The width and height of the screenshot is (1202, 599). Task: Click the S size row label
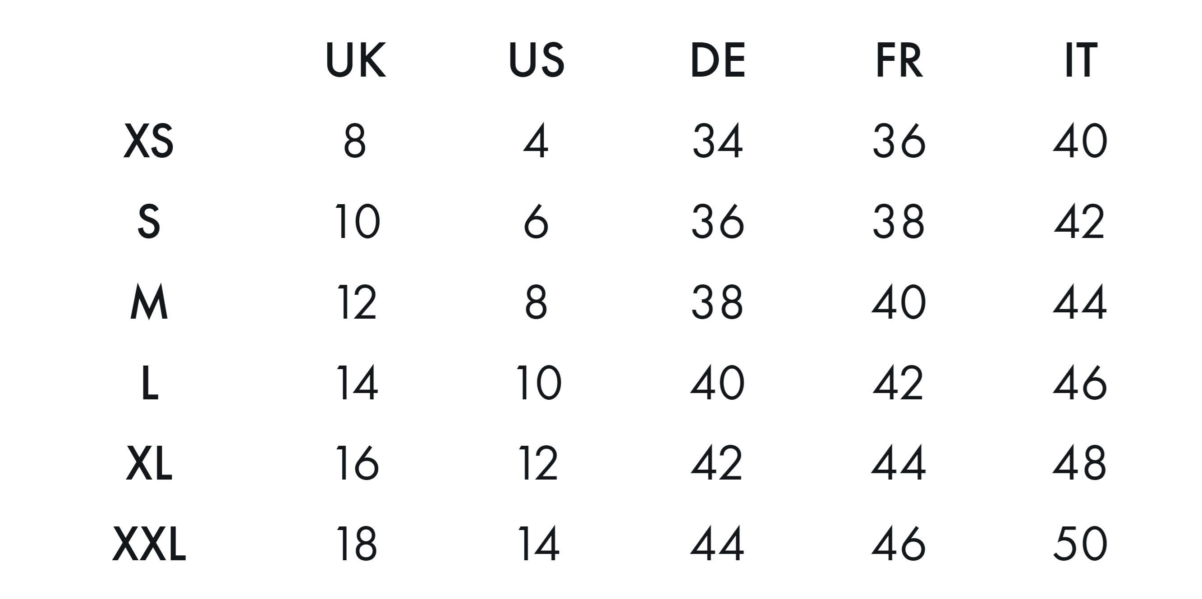click(x=149, y=222)
